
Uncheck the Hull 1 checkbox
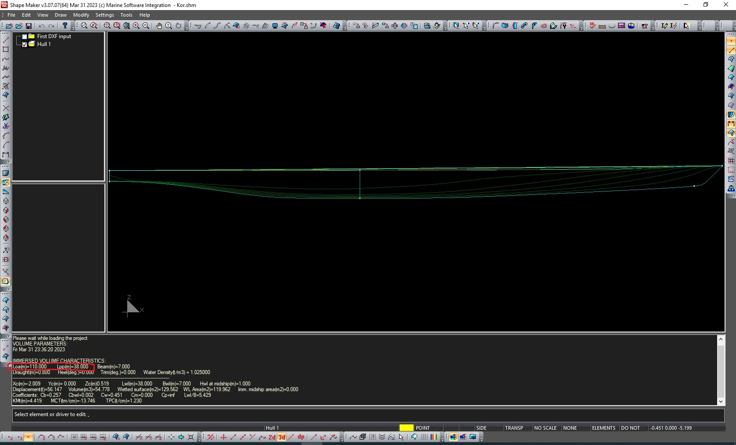coord(25,44)
